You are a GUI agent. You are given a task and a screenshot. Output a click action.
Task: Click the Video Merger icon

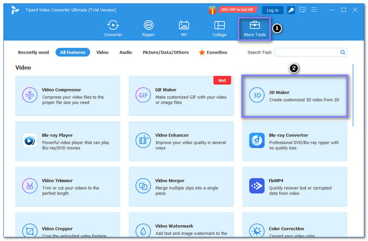[143, 186]
